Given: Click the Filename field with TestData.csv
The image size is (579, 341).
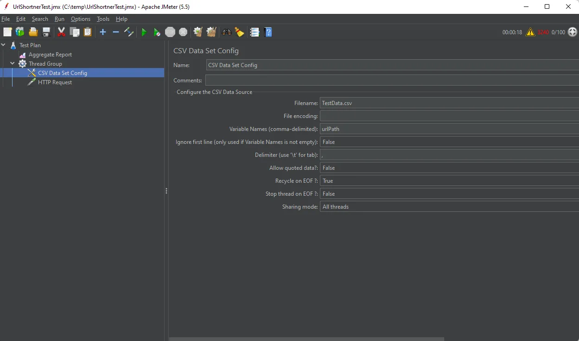Looking at the screenshot, I should 449,103.
